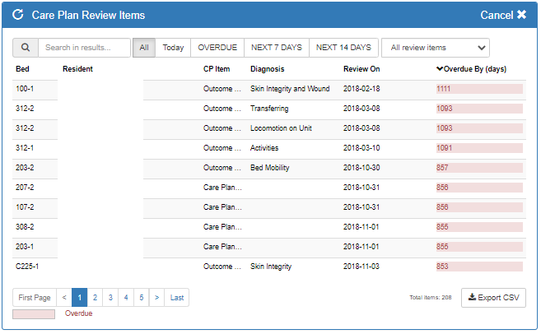Go to the previous page arrow
The width and height of the screenshot is (541, 334).
(x=64, y=298)
